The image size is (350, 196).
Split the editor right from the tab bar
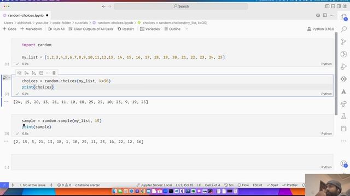click(325, 15)
